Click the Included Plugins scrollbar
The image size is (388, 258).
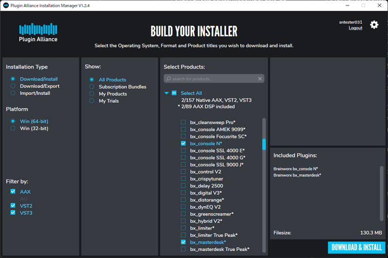[x=382, y=193]
